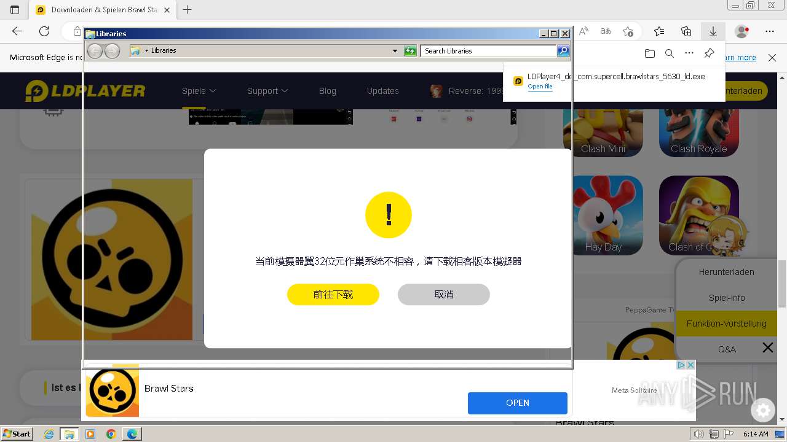Click the translate page icon
The height and width of the screenshot is (442, 787).
pos(606,31)
